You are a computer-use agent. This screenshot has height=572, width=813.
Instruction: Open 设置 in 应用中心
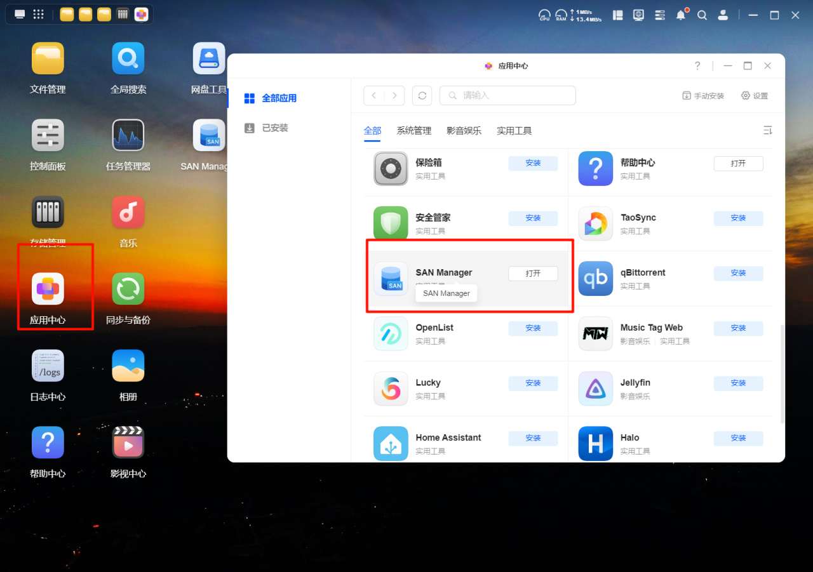[755, 96]
